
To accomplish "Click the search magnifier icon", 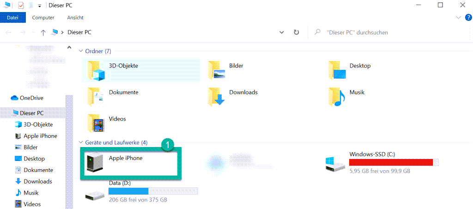I will pyautogui.click(x=317, y=32).
